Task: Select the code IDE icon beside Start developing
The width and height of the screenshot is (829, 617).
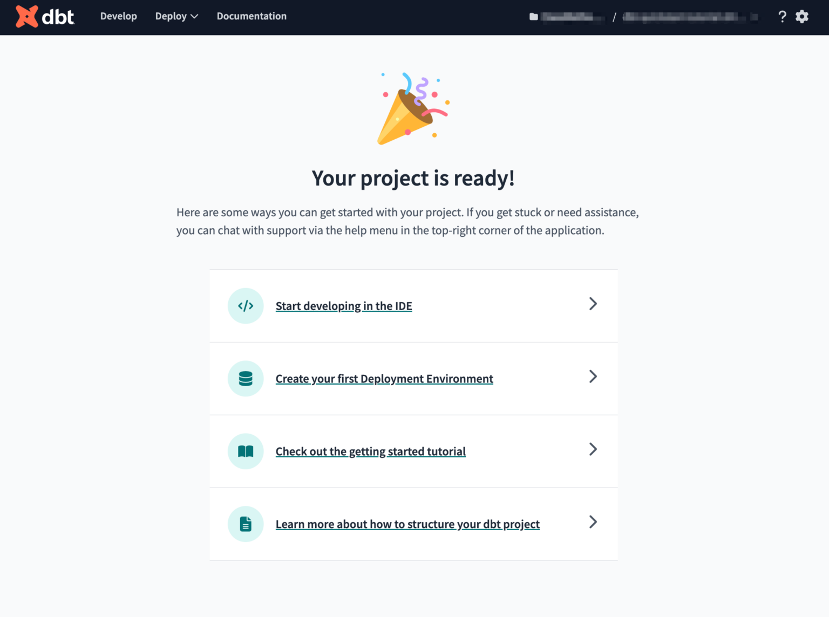Action: (x=246, y=306)
